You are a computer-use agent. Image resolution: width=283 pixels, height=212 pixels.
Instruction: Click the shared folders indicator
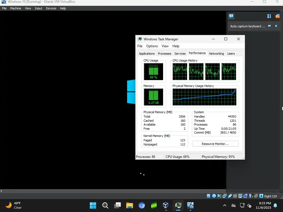point(235,196)
